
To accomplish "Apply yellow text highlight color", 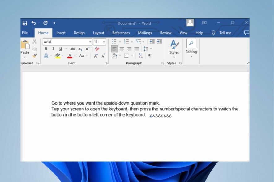I will pyautogui.click(x=58, y=56).
